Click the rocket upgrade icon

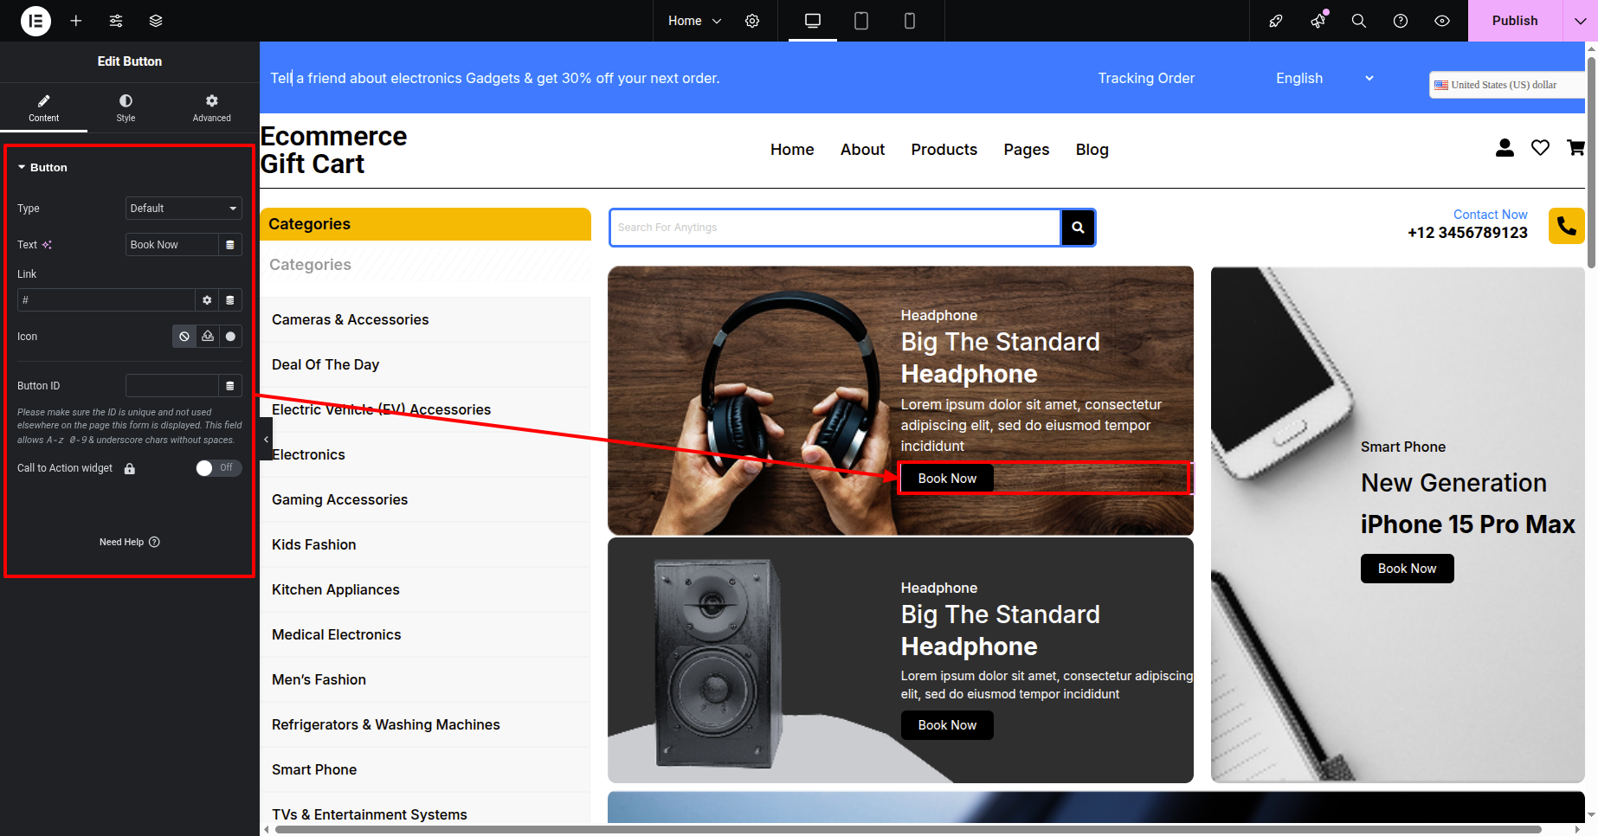pyautogui.click(x=1276, y=21)
